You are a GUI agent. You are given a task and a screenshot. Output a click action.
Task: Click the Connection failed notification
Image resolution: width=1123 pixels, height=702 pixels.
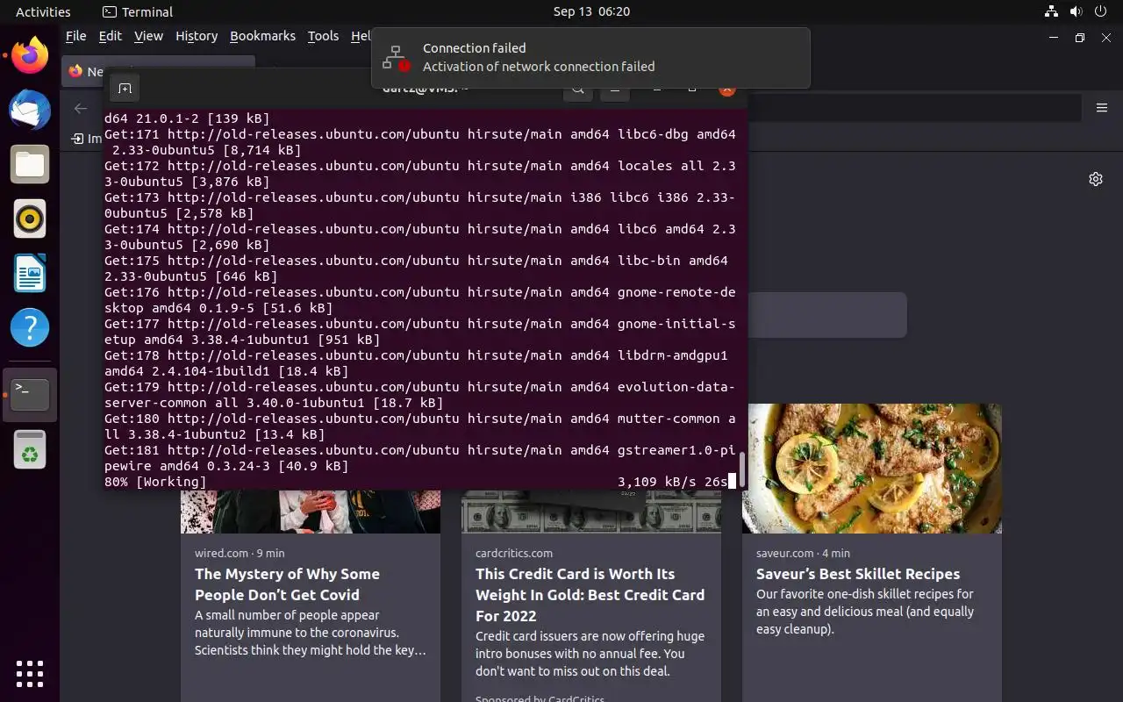(x=590, y=58)
